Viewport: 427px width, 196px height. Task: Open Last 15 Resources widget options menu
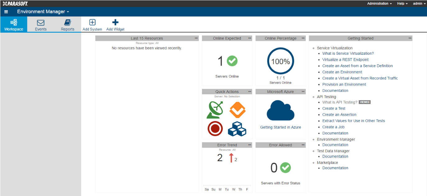[196, 38]
